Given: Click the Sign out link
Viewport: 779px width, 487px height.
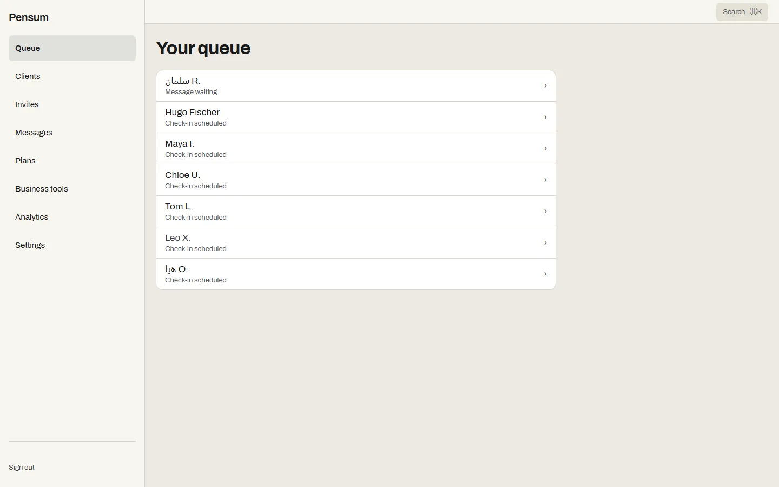Looking at the screenshot, I should pos(22,468).
